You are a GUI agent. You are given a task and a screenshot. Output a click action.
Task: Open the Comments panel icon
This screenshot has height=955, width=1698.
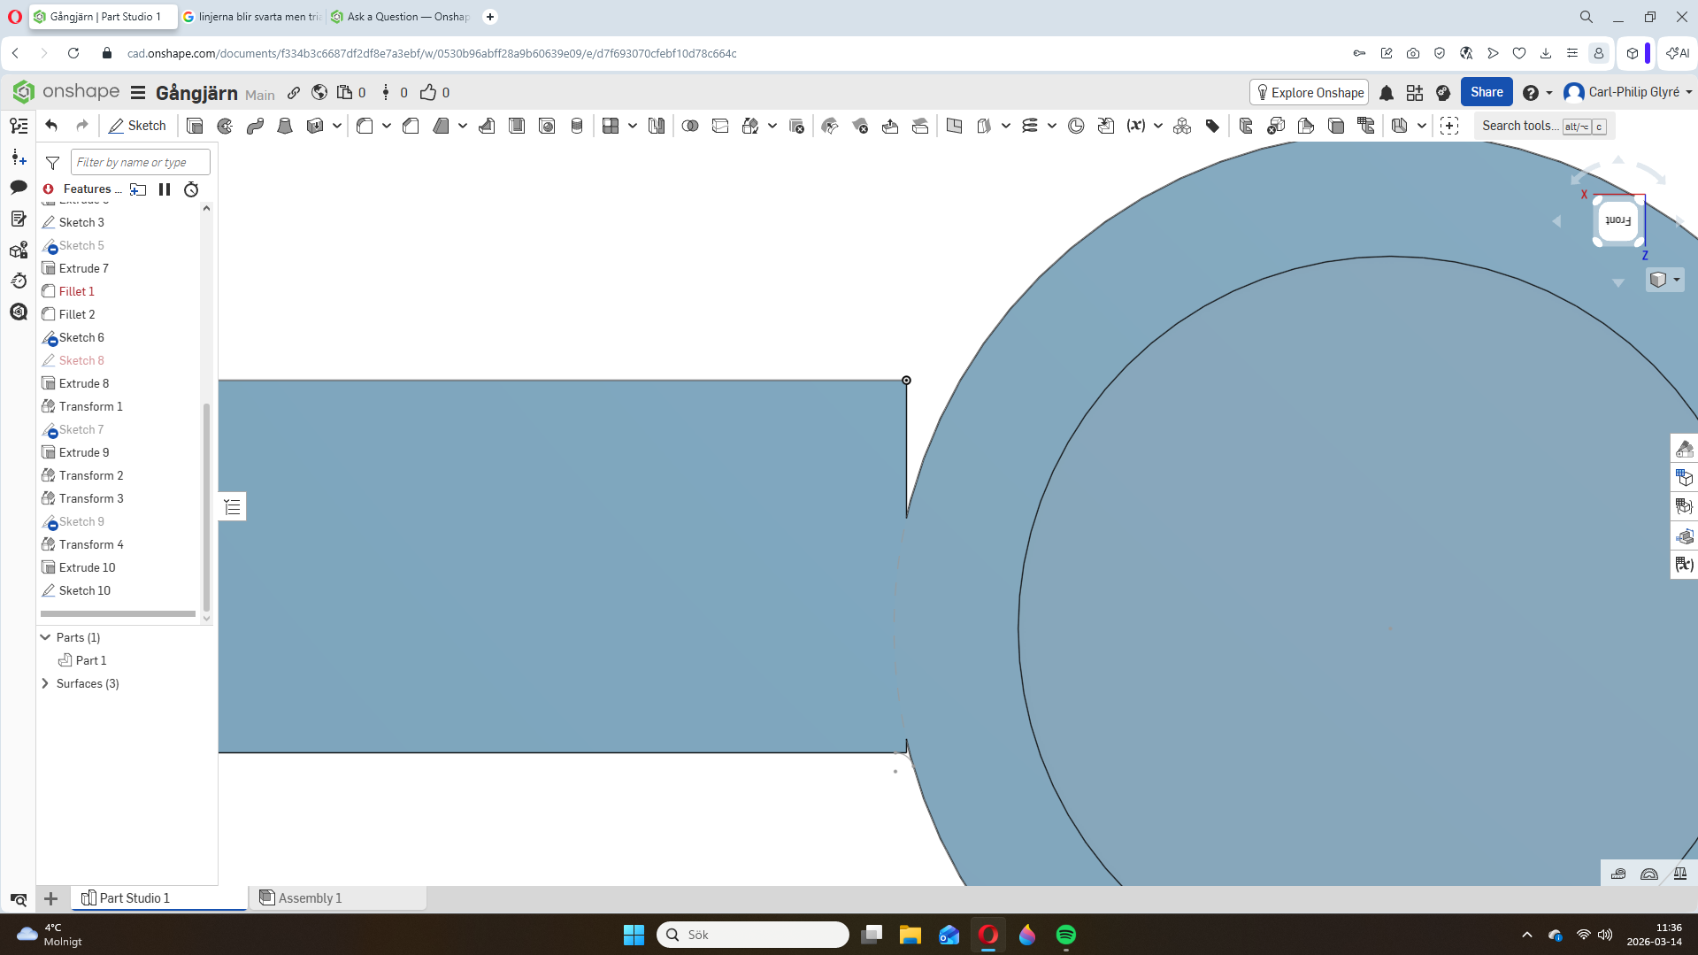click(19, 188)
